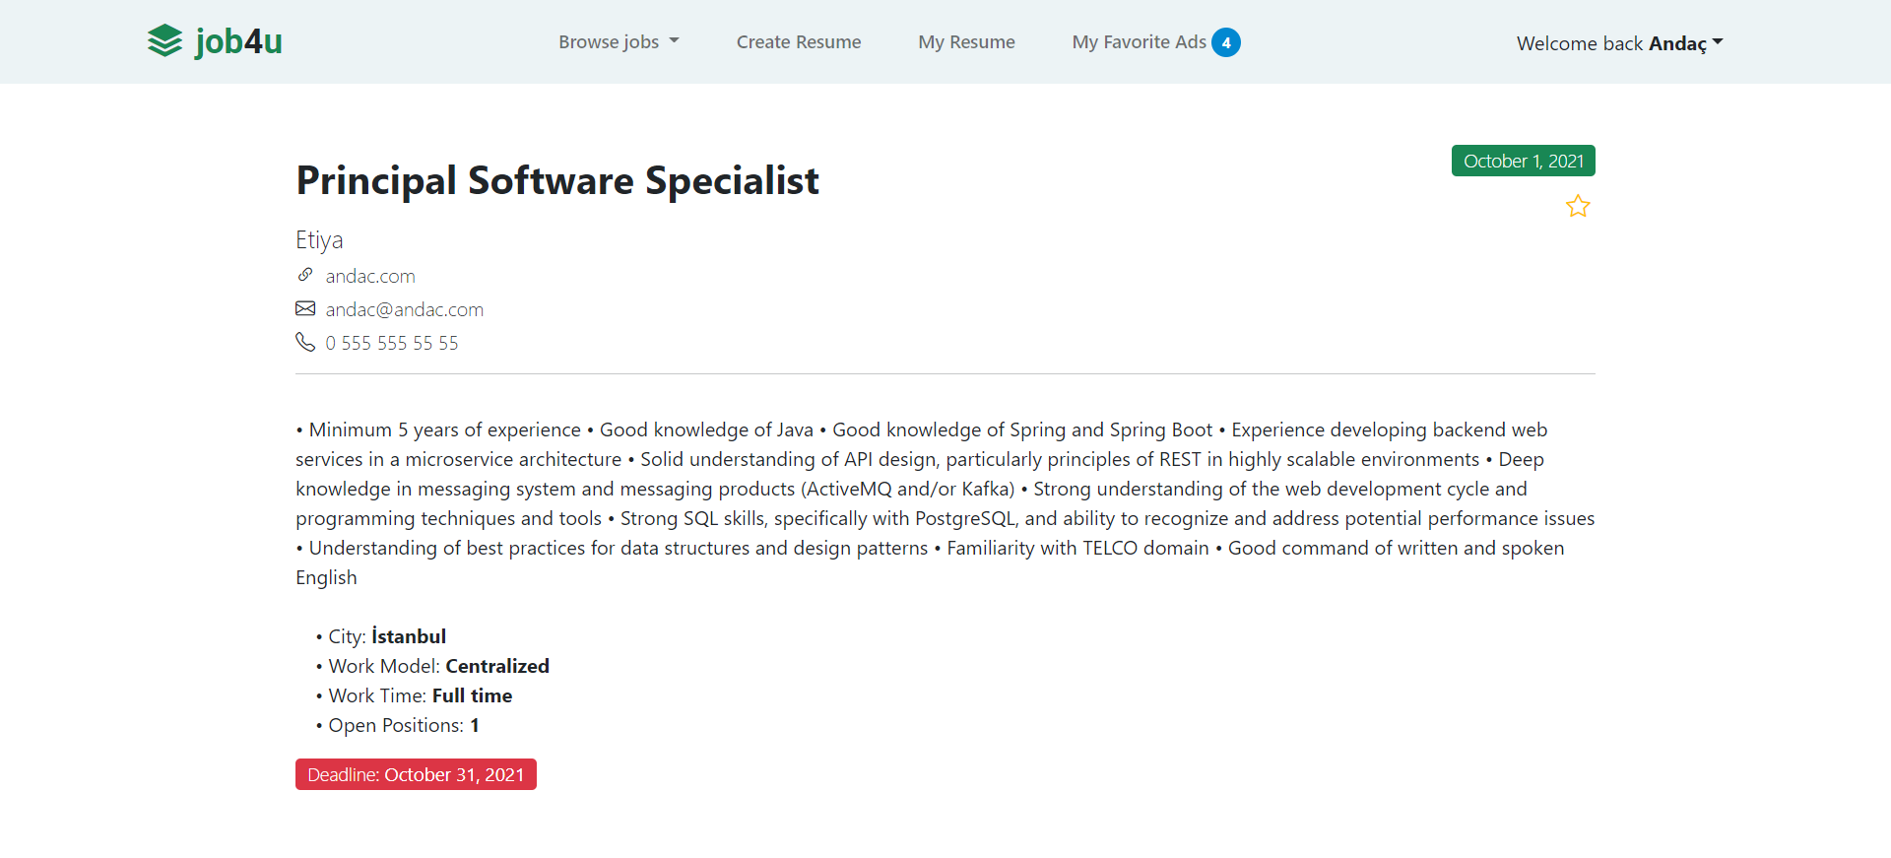Click the phone number 0 555 555 55 55

(x=392, y=343)
